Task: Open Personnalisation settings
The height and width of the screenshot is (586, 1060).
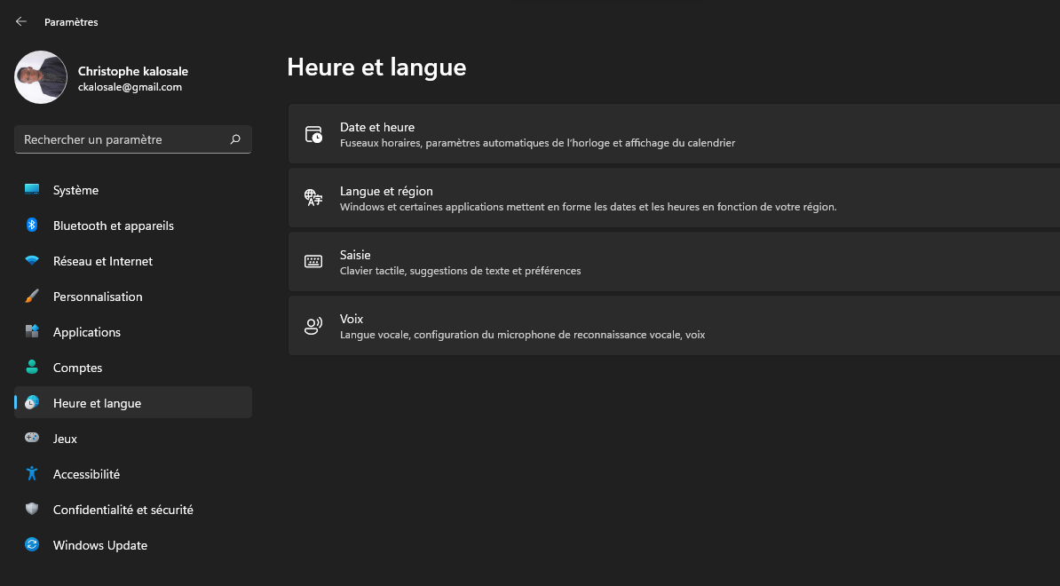Action: [x=99, y=296]
